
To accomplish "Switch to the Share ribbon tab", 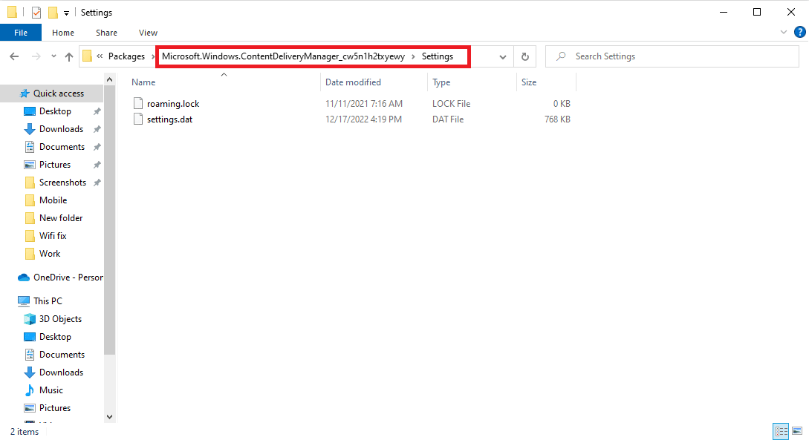I will click(x=106, y=33).
